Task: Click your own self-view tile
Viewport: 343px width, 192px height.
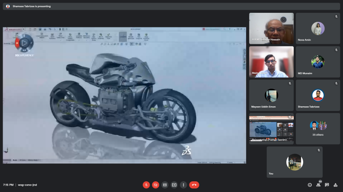Action: [x=295, y=162]
